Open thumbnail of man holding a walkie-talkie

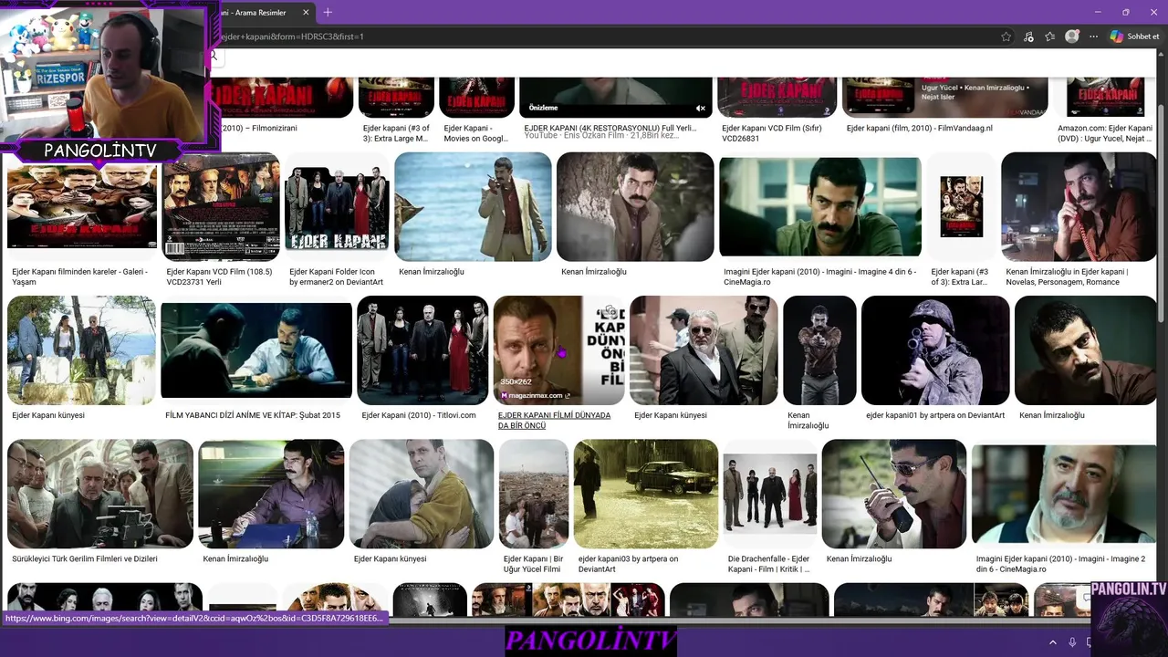(894, 494)
